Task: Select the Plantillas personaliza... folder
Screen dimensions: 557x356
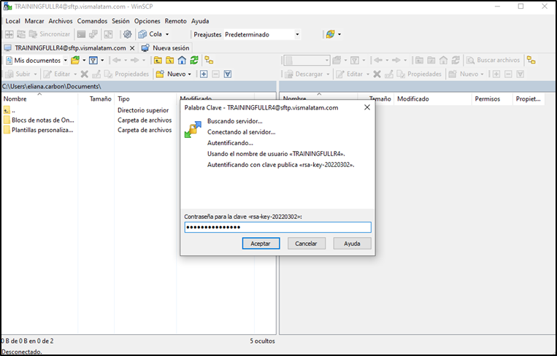Action: [x=39, y=130]
